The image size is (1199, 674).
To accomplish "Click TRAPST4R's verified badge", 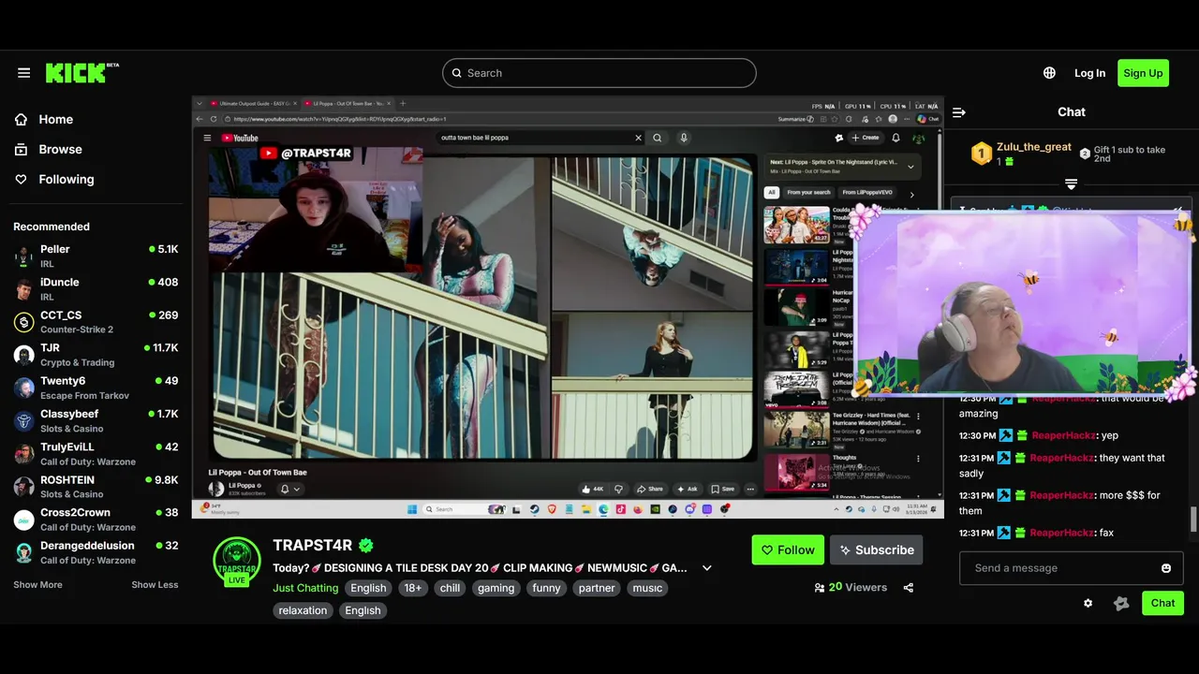I will click(366, 546).
